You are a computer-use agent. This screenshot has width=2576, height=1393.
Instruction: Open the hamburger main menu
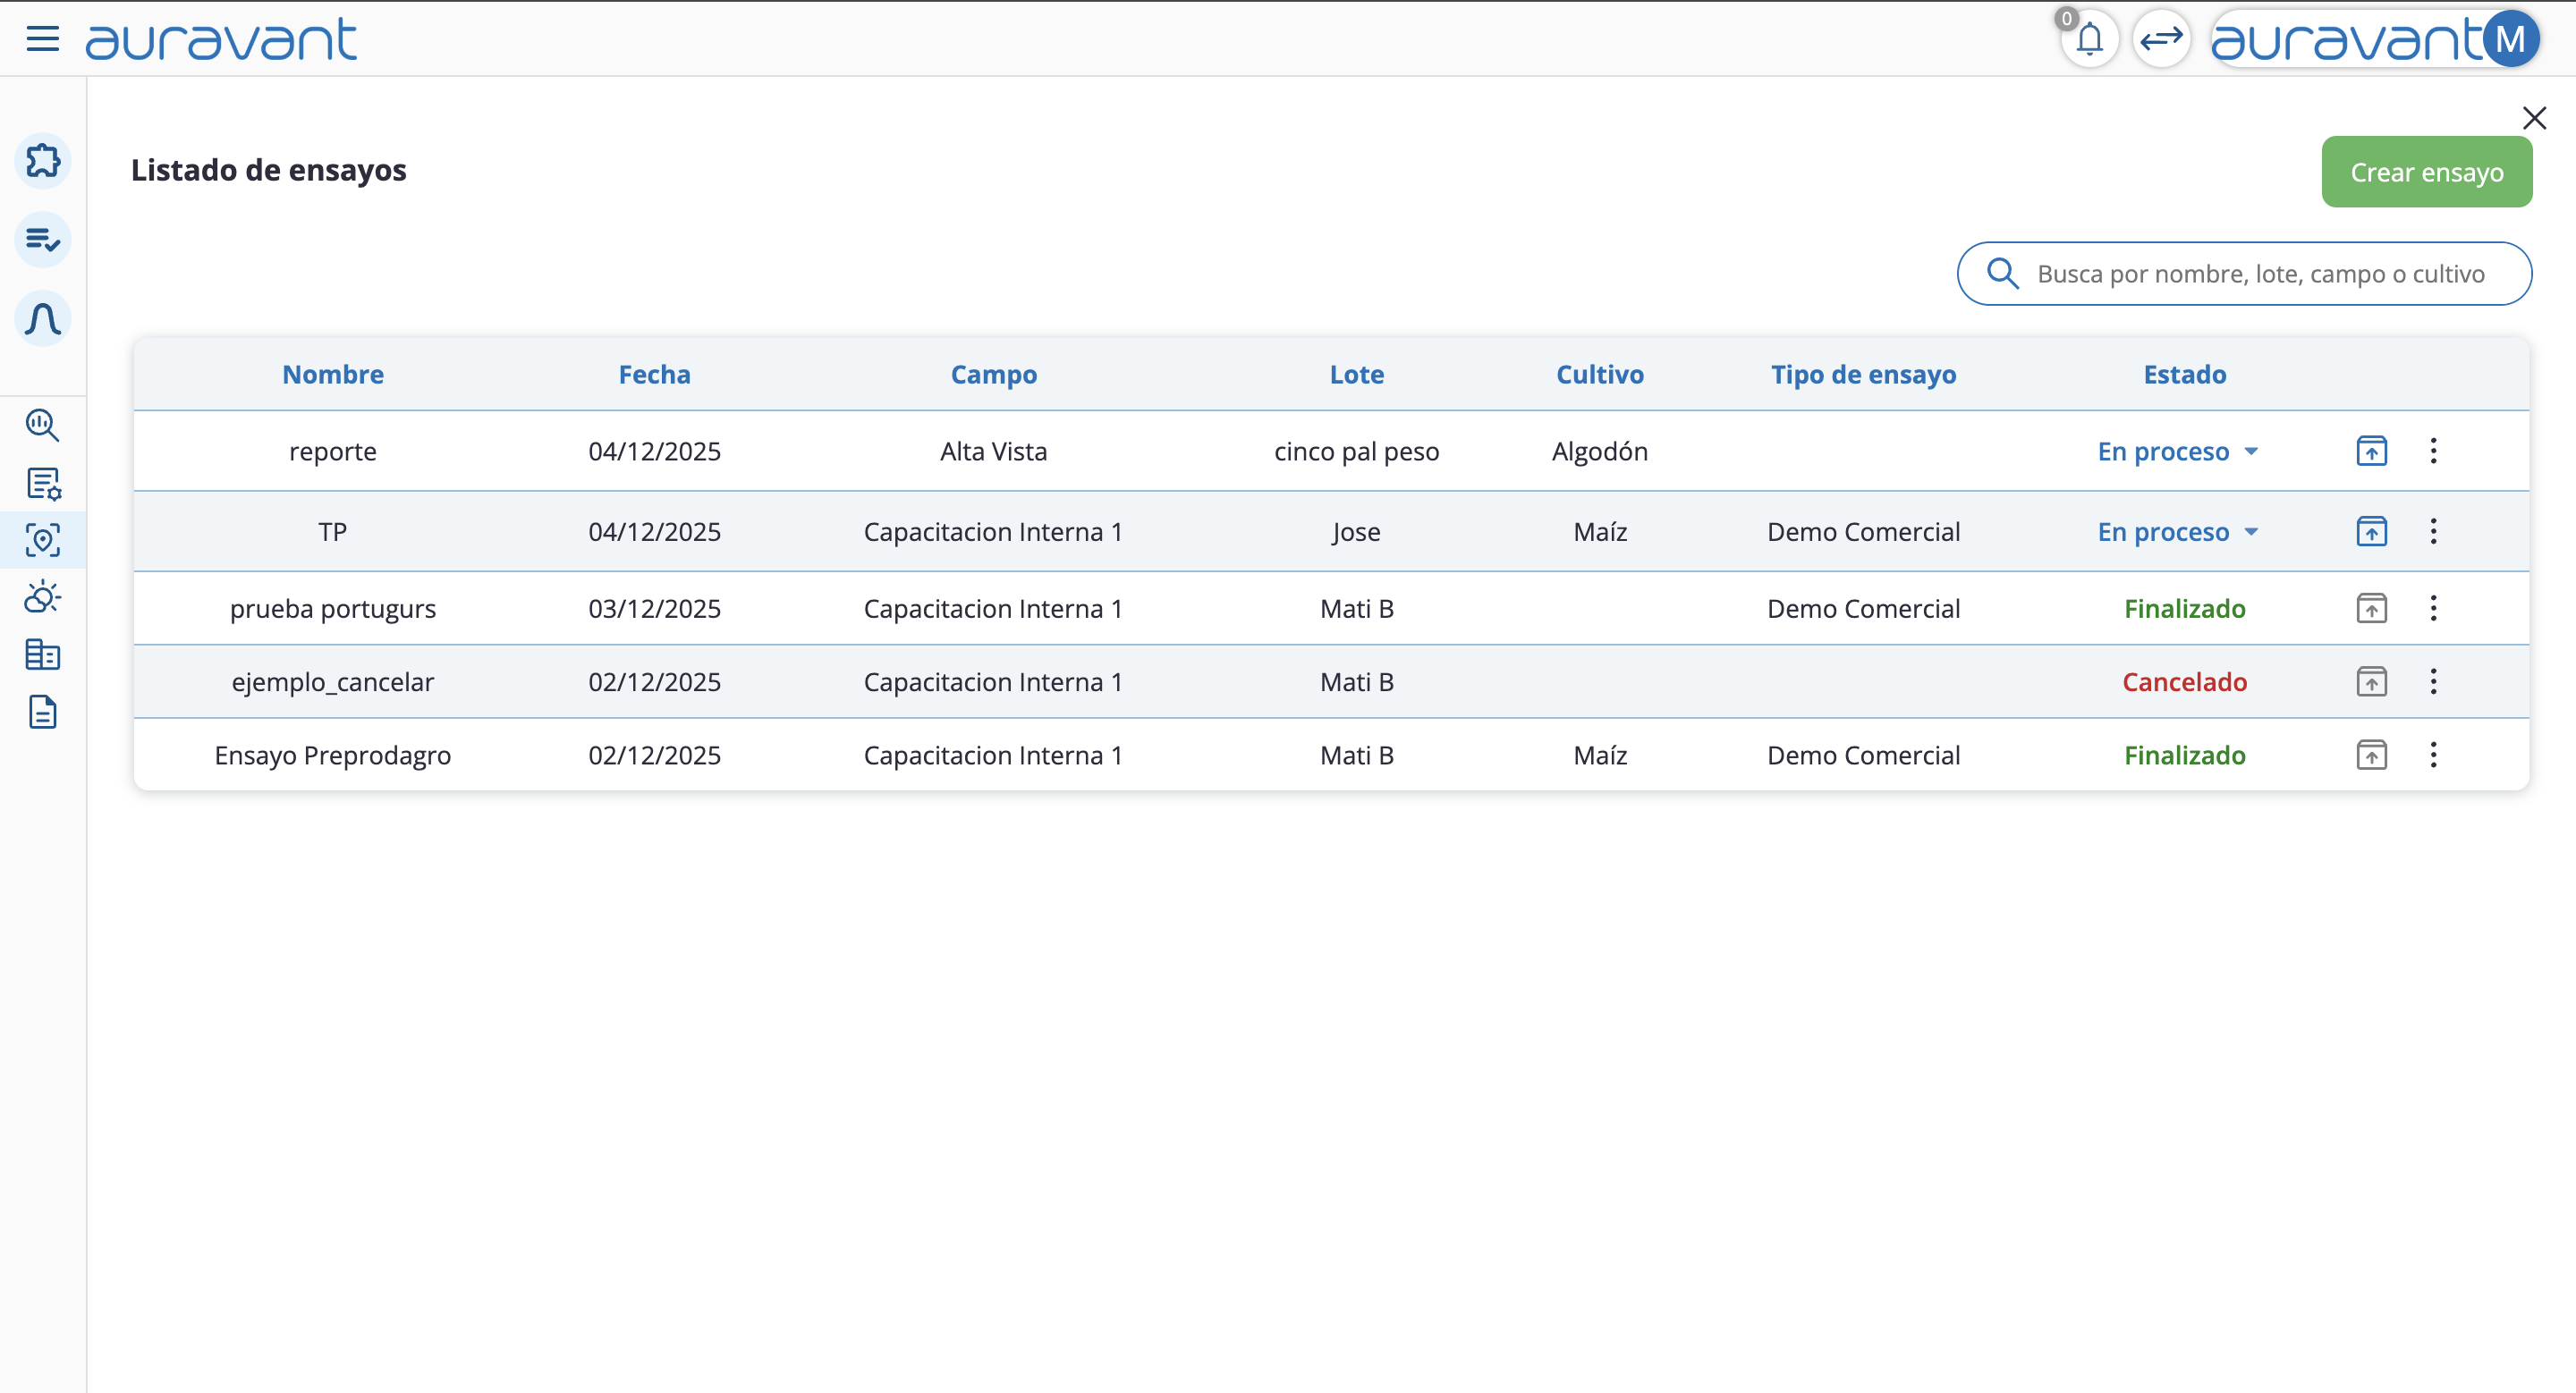(42, 39)
